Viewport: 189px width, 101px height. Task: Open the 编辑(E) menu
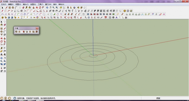click(x=11, y=4)
